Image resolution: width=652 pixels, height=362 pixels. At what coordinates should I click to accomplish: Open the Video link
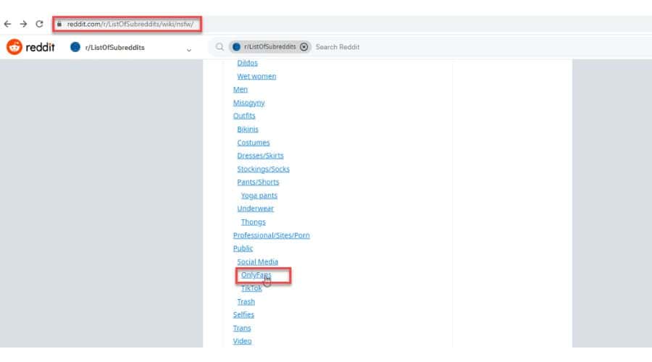pyautogui.click(x=242, y=341)
